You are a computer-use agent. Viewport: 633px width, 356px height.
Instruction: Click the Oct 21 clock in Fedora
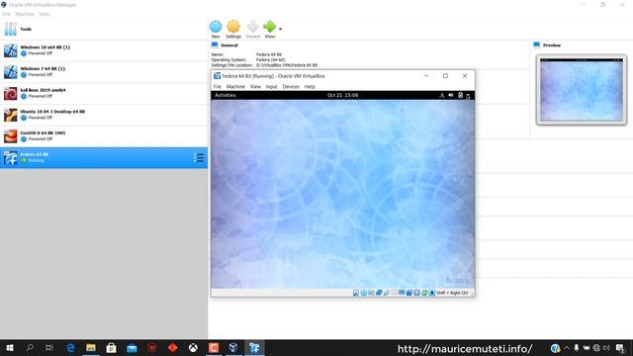pyautogui.click(x=343, y=95)
